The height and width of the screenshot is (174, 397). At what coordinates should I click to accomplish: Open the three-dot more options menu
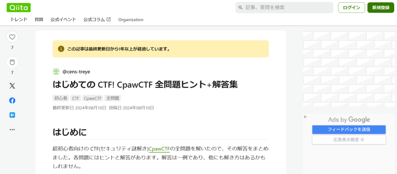coord(12,130)
